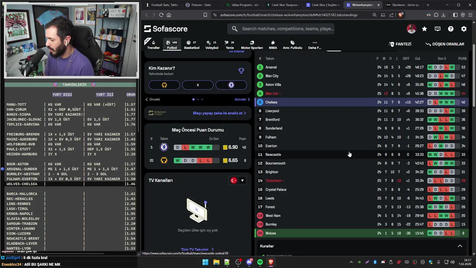
Task: Sort standings by DIFF column
Action: (406, 58)
